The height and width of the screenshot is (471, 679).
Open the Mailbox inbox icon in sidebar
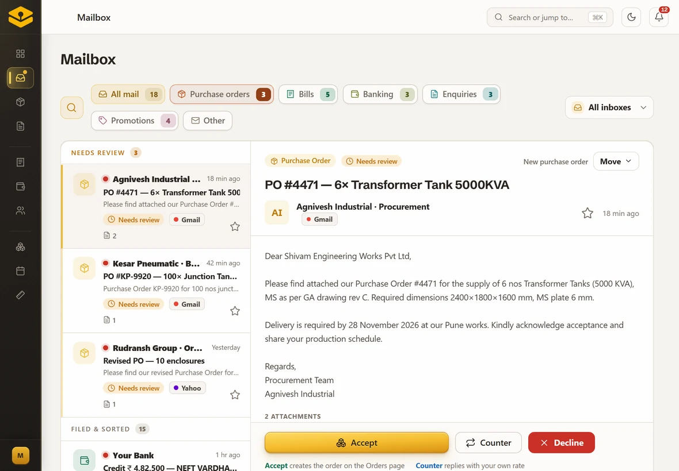(20, 78)
